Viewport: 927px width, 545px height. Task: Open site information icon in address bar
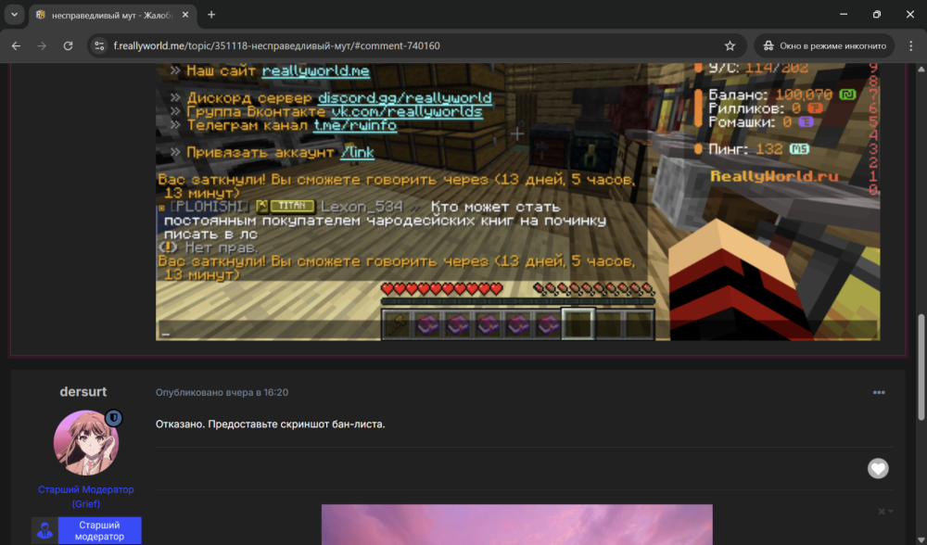[x=99, y=45]
